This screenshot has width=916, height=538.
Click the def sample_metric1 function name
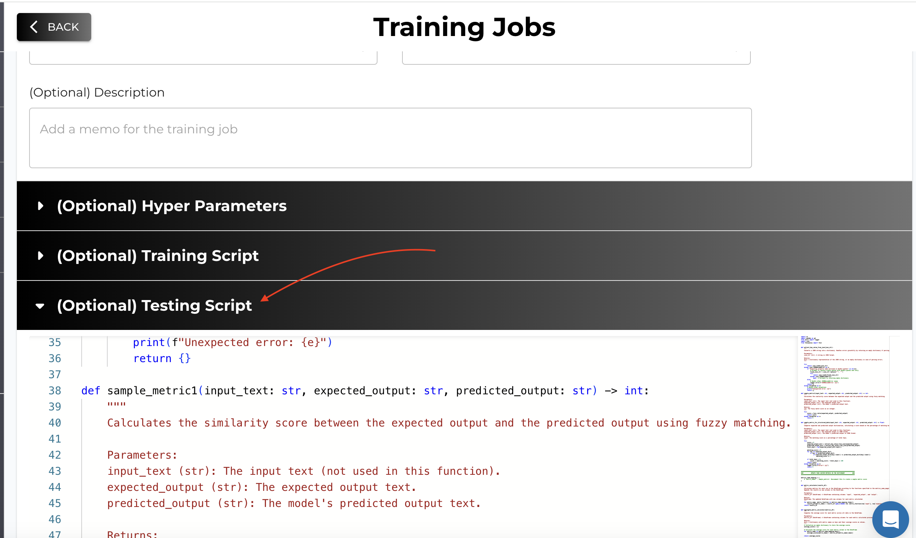click(x=152, y=390)
